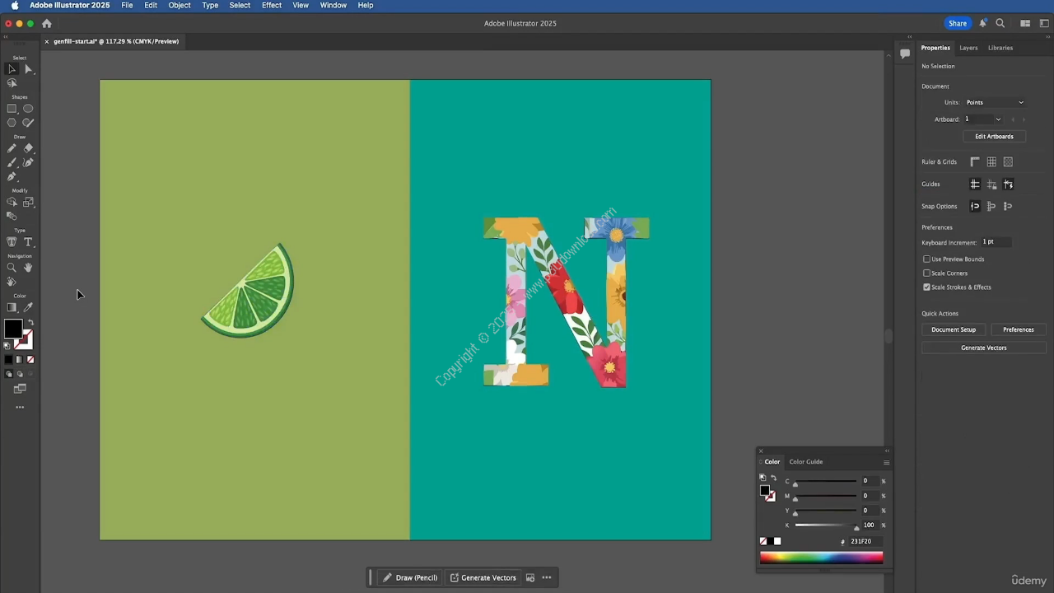
Task: Open the Effect menu
Action: point(272,6)
